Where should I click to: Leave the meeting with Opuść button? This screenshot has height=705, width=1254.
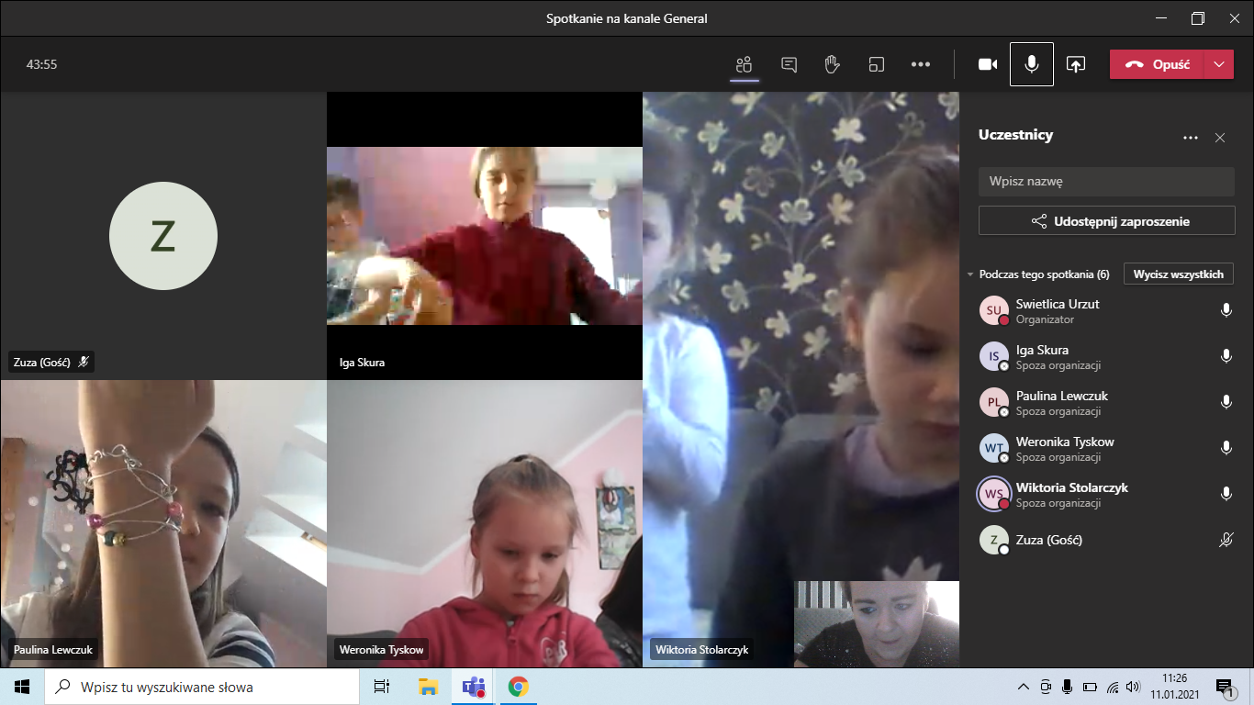tap(1156, 64)
